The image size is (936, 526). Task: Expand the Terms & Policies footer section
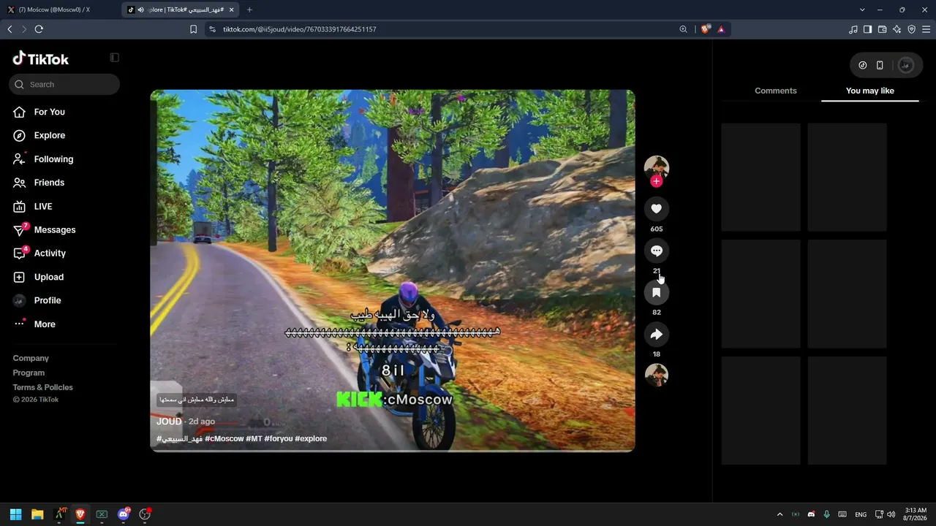pyautogui.click(x=43, y=387)
